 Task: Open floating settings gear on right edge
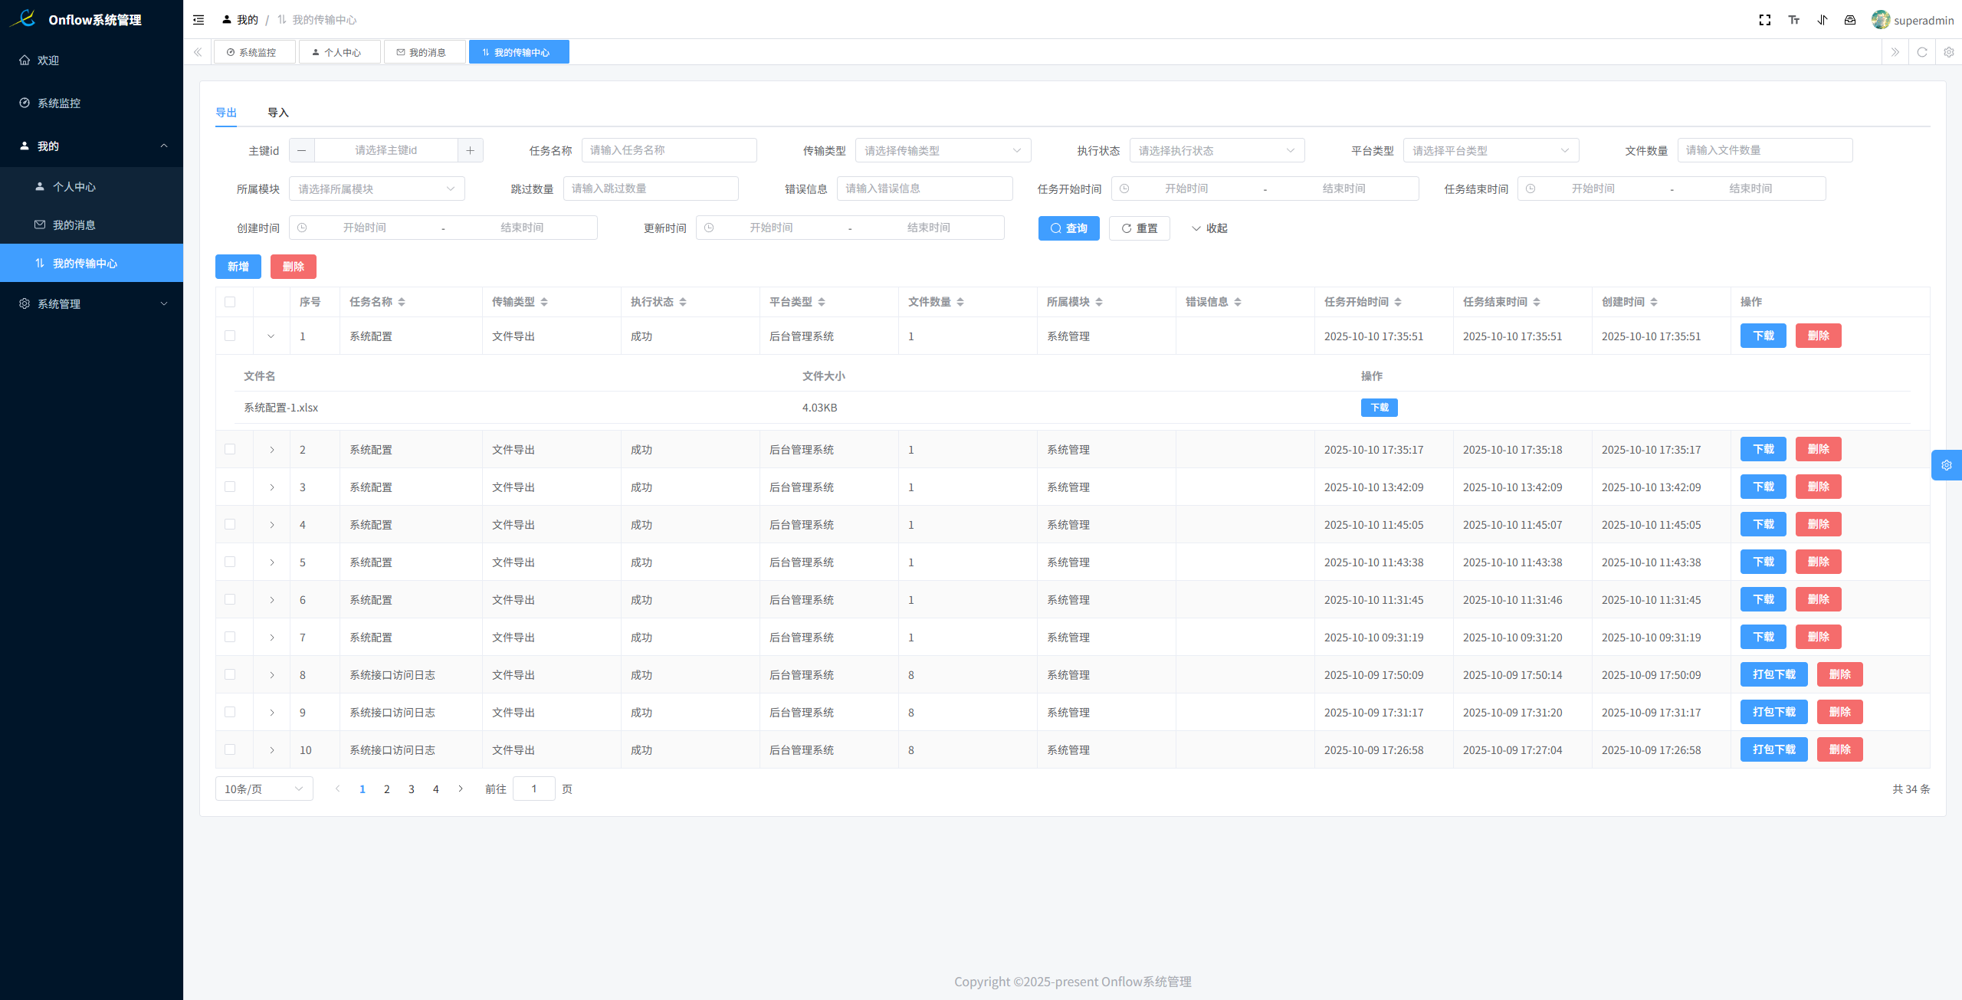pyautogui.click(x=1947, y=465)
